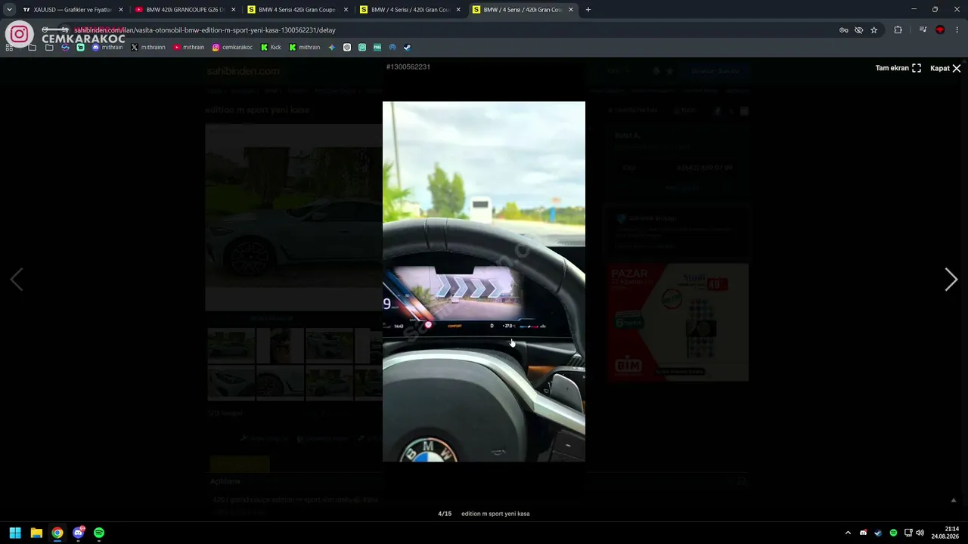
Task: Close the active BMW / 4 Serisi tab
Action: click(x=571, y=10)
